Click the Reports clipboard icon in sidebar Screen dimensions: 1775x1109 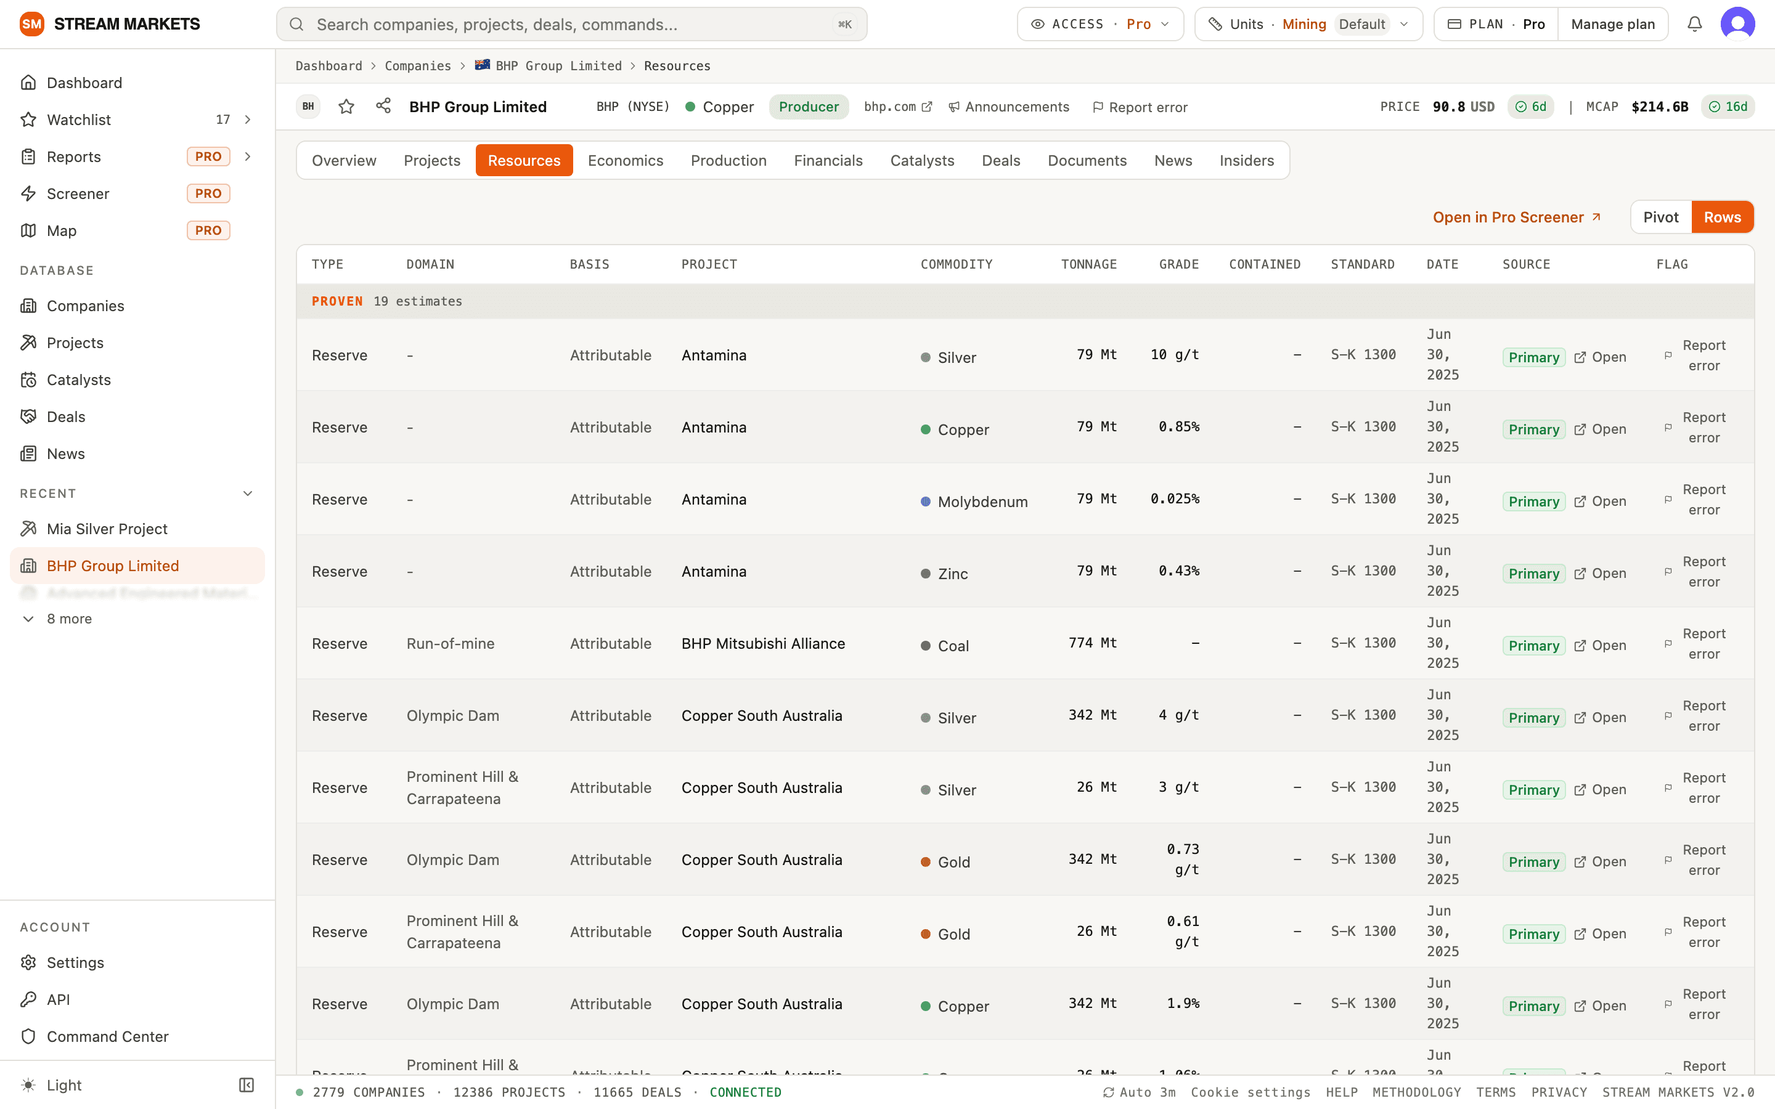tap(28, 156)
